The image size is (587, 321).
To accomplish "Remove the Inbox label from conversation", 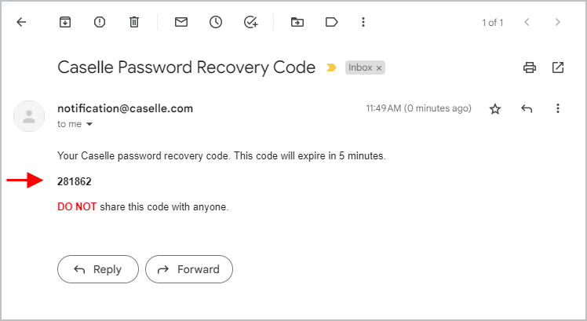I will [379, 68].
